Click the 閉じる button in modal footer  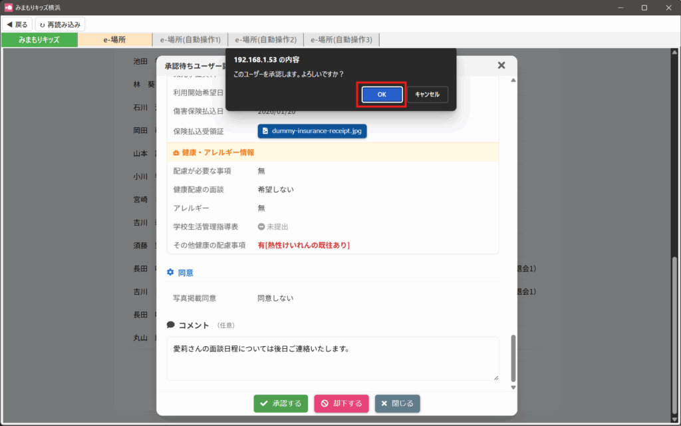tap(397, 403)
